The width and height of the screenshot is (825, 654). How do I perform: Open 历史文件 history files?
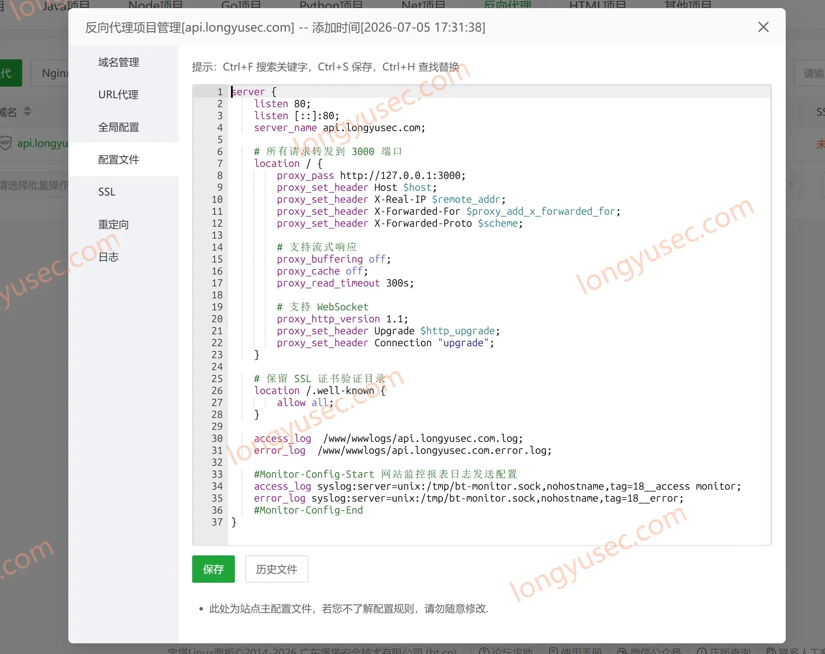(276, 569)
